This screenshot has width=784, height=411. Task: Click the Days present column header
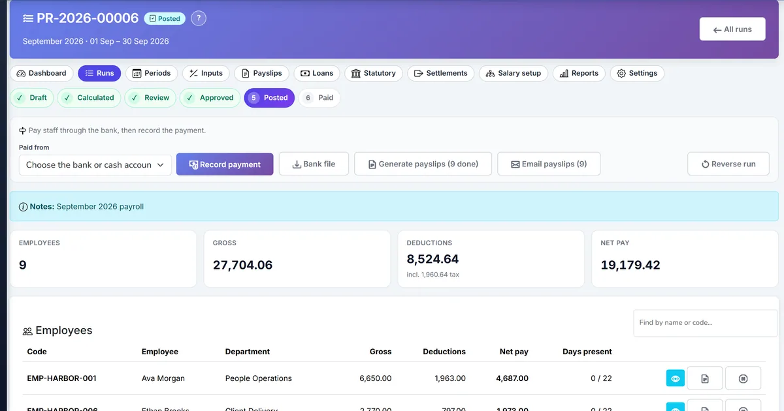click(587, 352)
